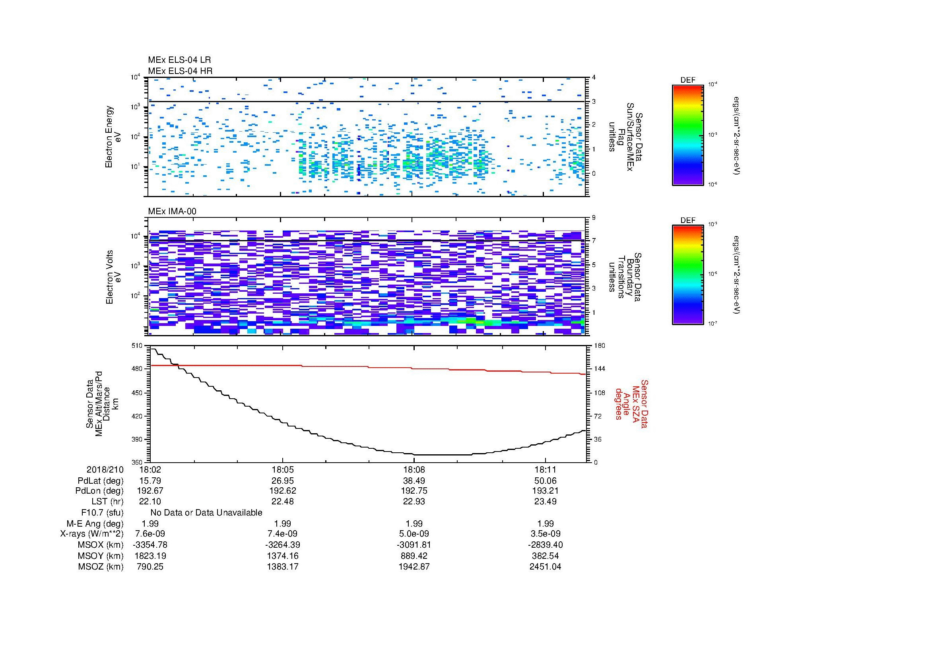The image size is (930, 657).
Task: Click the lower DEF color bar
Action: [688, 275]
